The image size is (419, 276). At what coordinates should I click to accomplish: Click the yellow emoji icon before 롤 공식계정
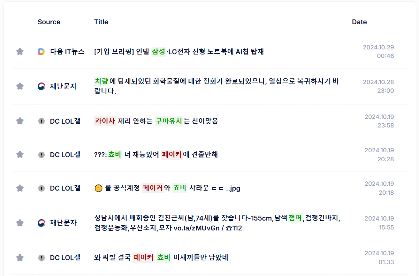coord(98,188)
